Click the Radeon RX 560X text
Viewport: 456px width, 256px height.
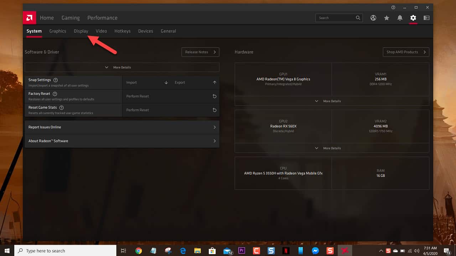(x=283, y=126)
